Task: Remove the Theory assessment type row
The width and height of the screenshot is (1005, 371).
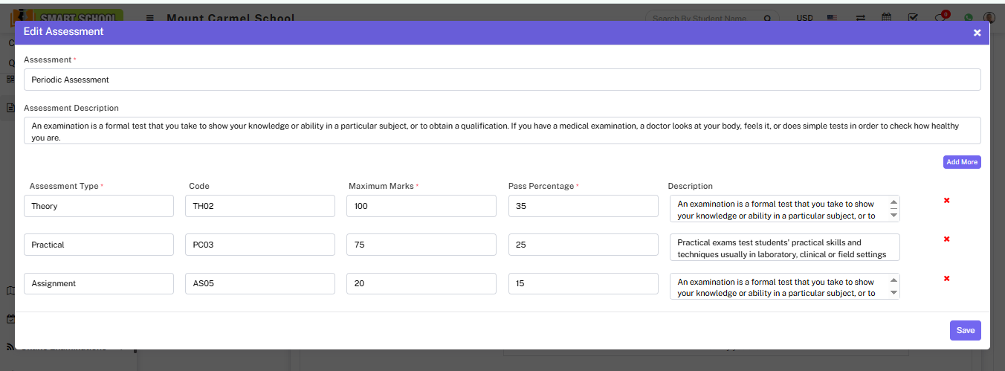Action: (x=946, y=201)
